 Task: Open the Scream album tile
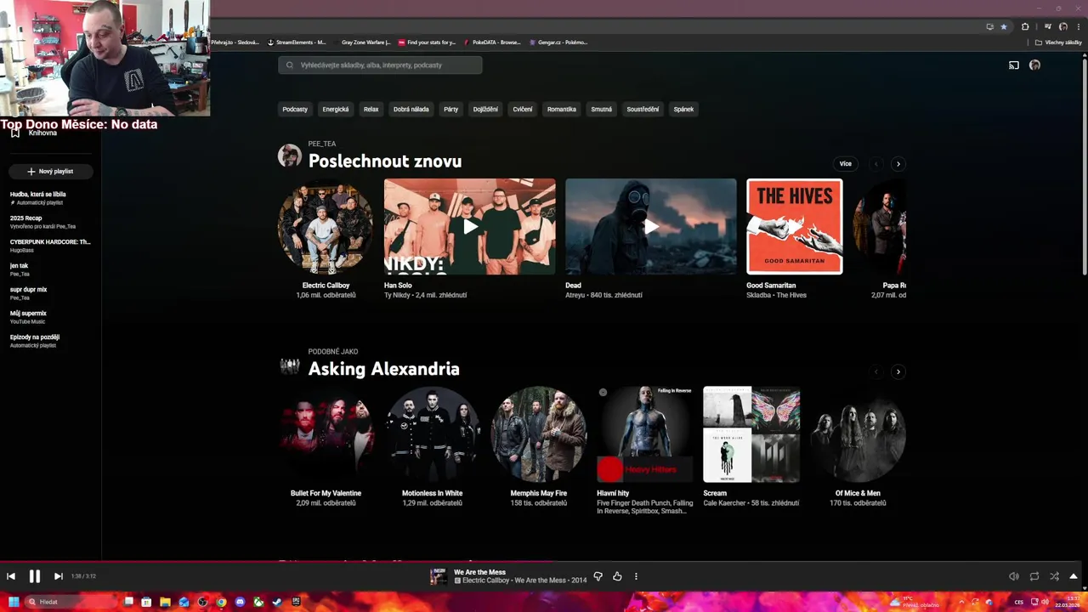pos(751,434)
